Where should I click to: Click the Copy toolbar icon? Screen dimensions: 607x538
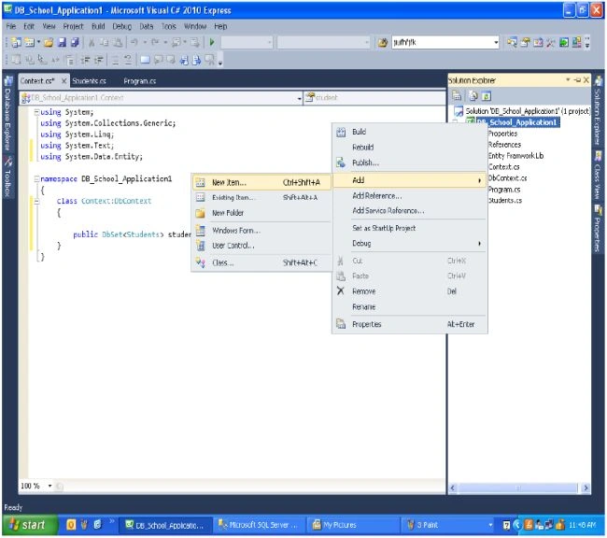(105, 42)
